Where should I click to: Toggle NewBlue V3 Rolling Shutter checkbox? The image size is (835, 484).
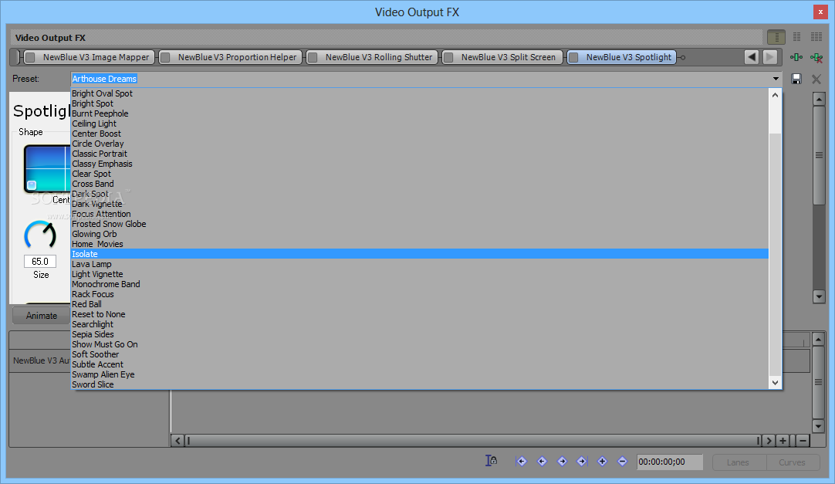[313, 57]
